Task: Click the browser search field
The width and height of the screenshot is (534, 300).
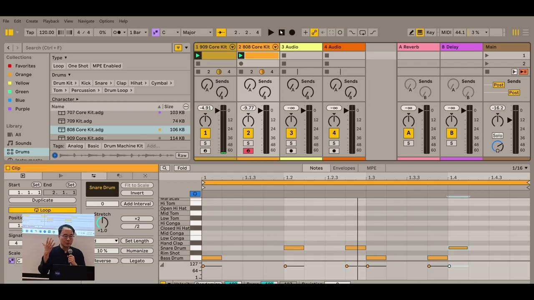Action: click(x=97, y=48)
